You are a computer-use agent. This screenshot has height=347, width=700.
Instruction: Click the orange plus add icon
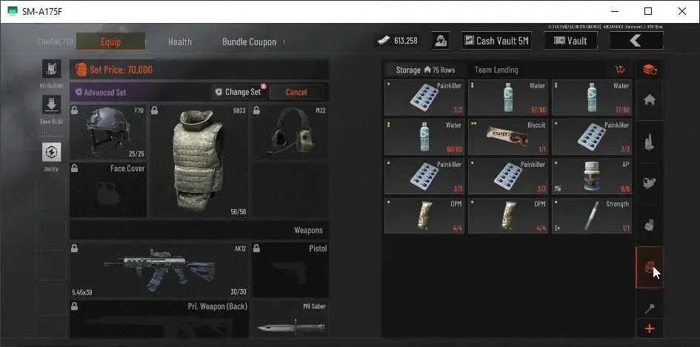[650, 329]
